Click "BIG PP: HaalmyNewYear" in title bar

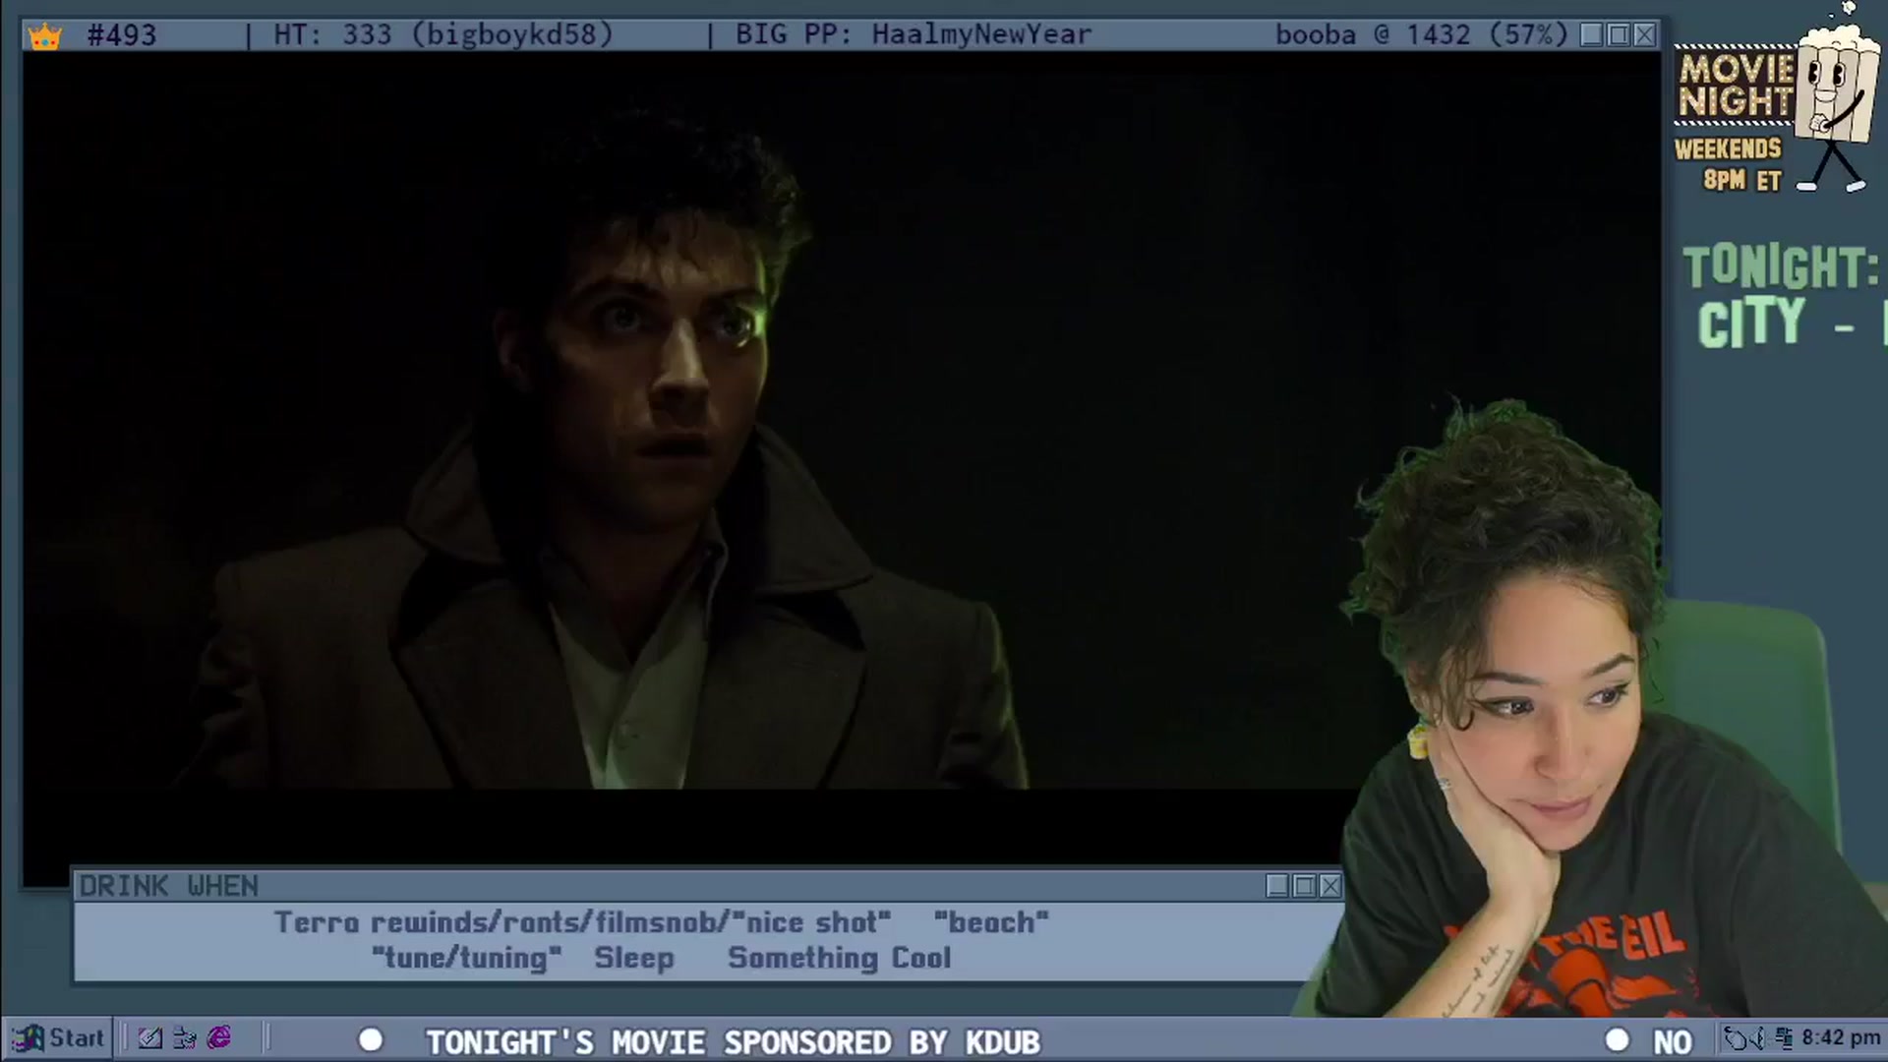[914, 35]
